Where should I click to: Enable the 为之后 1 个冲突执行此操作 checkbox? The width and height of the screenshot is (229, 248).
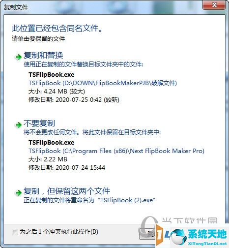click(x=15, y=232)
